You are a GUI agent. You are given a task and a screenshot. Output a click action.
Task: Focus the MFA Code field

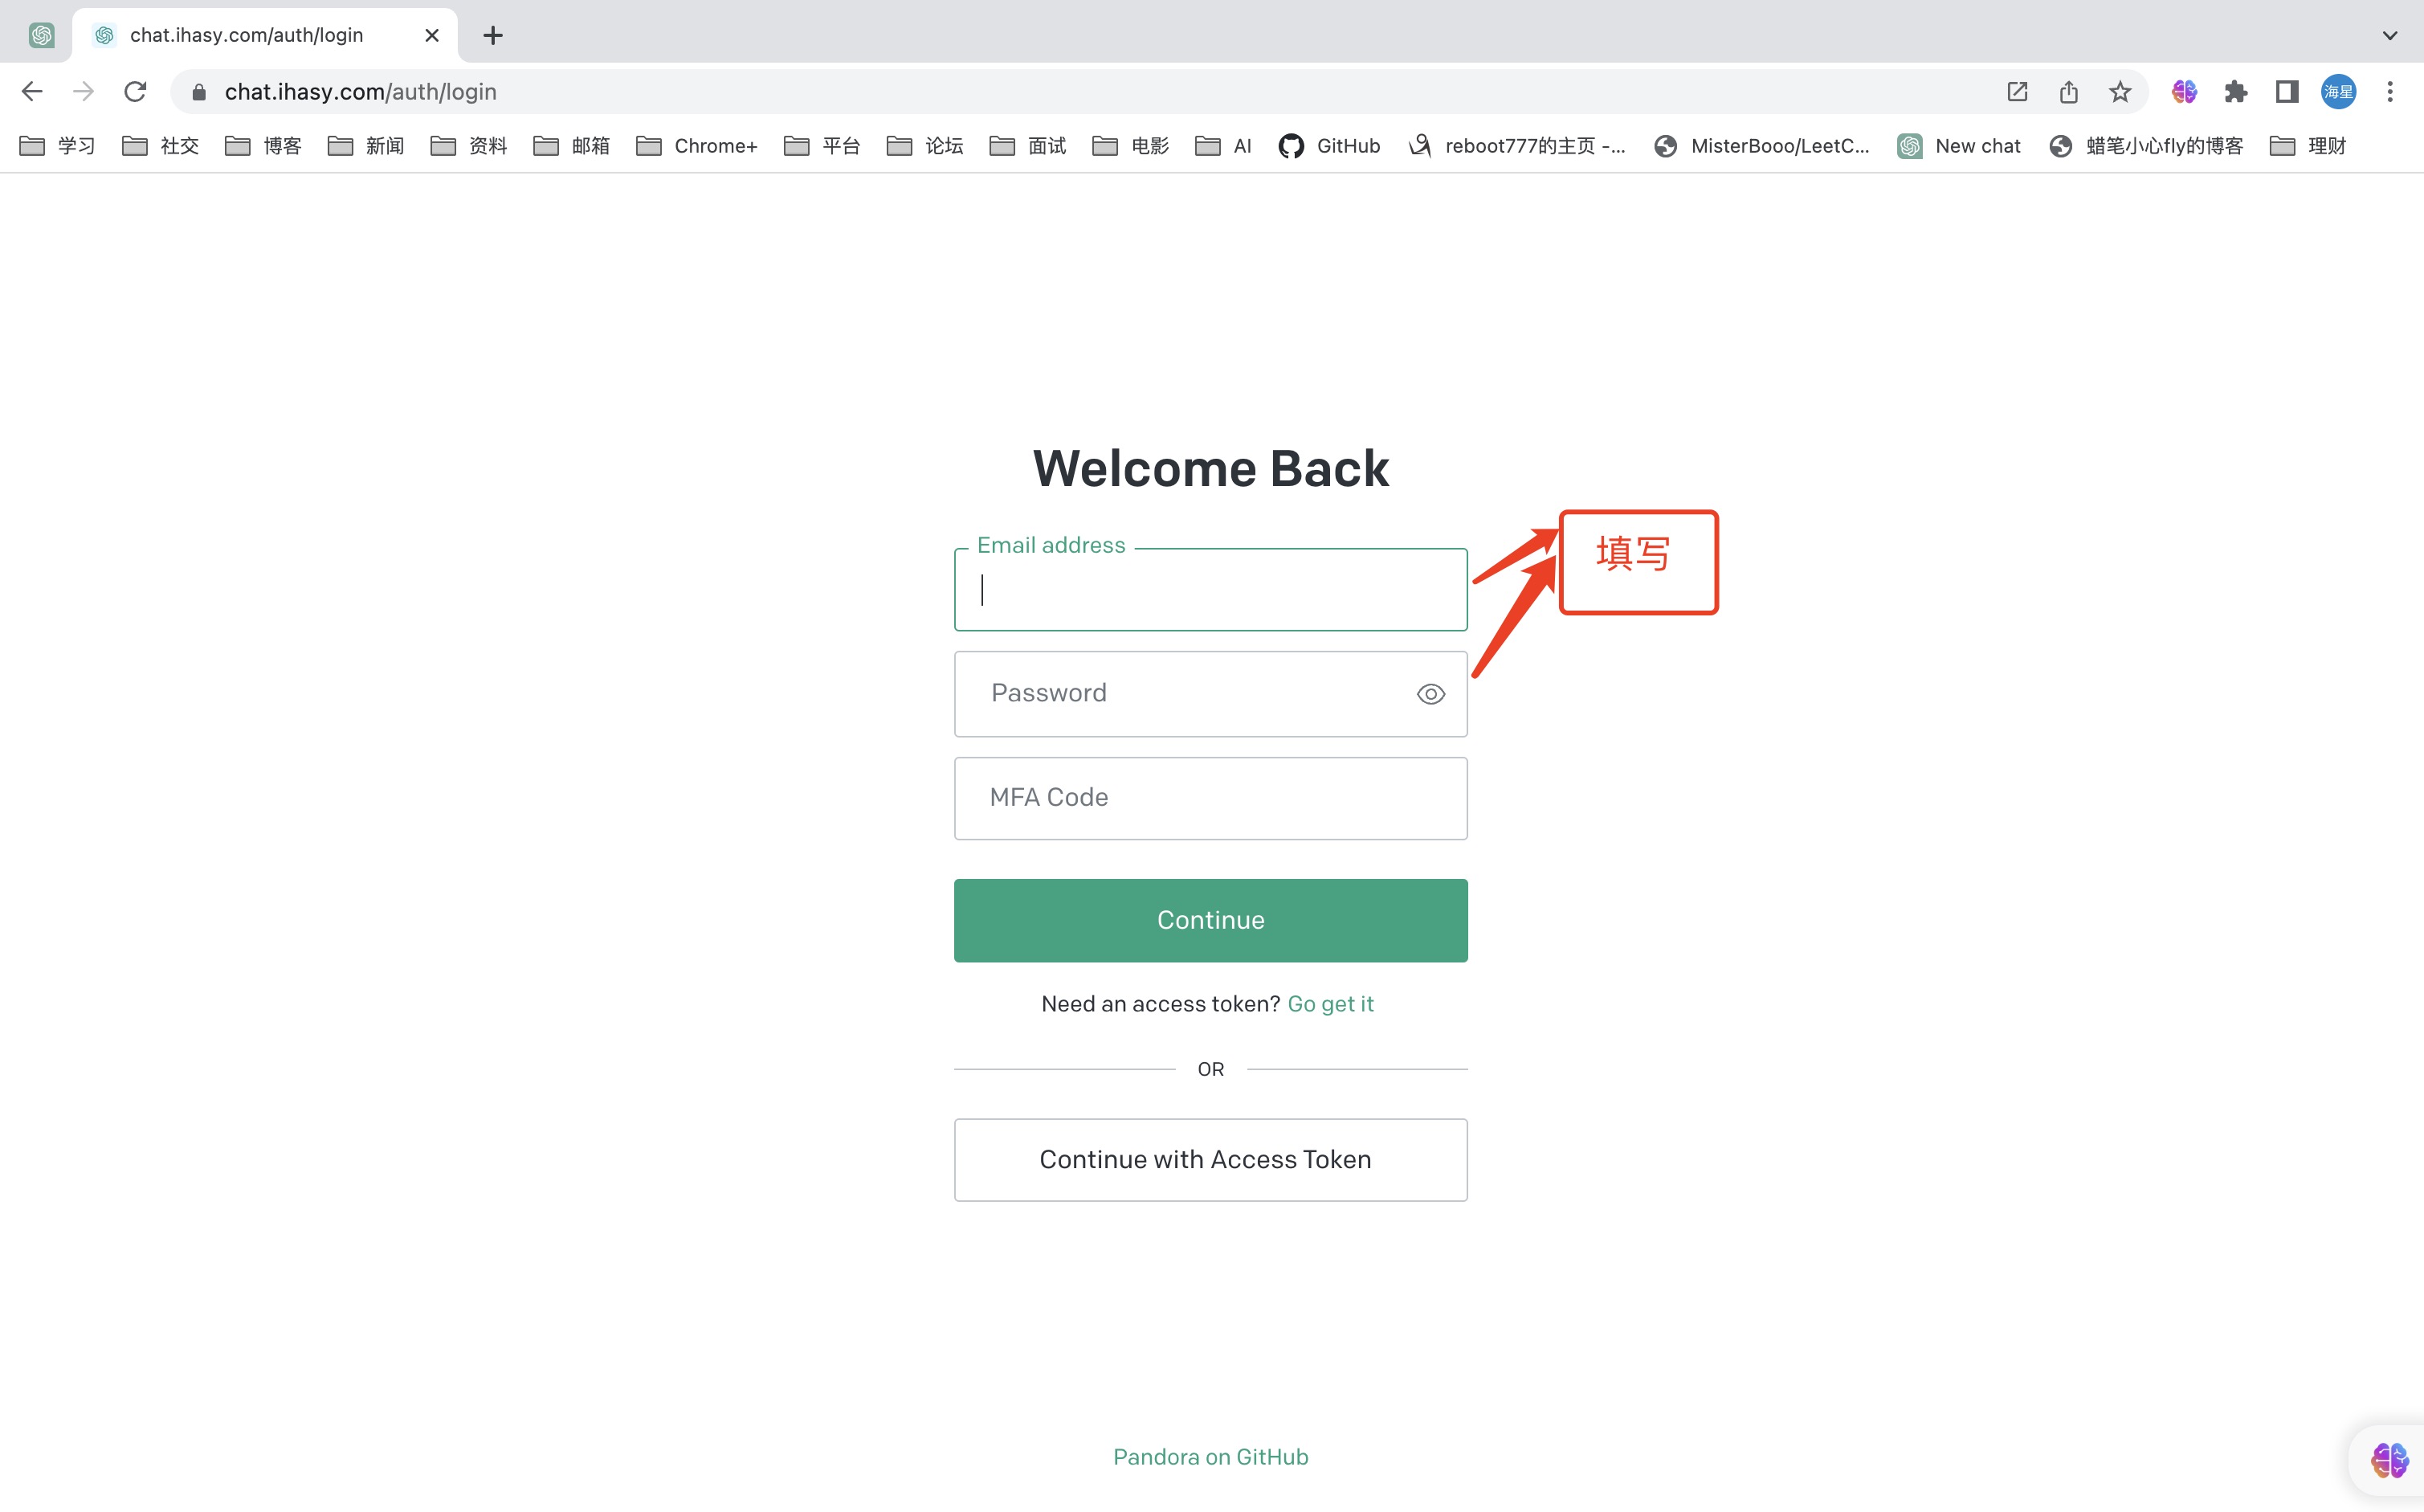coord(1210,798)
